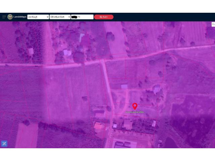This screenshot has width=215, height=161.
Task: Select the pale rectangular field in the lower-left corner
Action: click(27, 135)
